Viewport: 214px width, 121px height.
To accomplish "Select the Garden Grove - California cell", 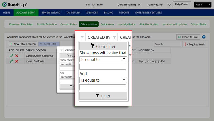I will pos(39,56).
